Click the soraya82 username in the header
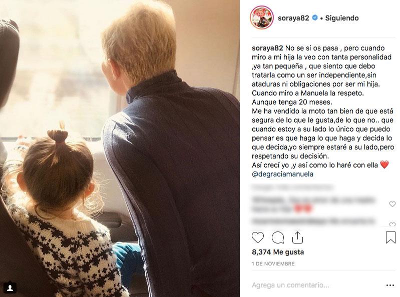This screenshot has height=297, width=400. pyautogui.click(x=293, y=18)
